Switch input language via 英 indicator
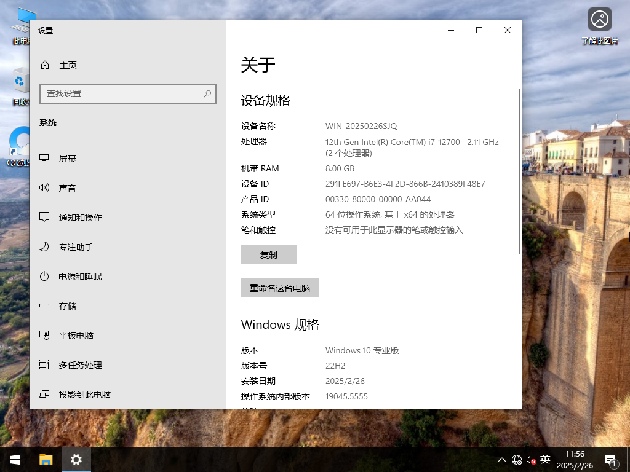Viewport: 630px width, 472px height. coord(544,459)
